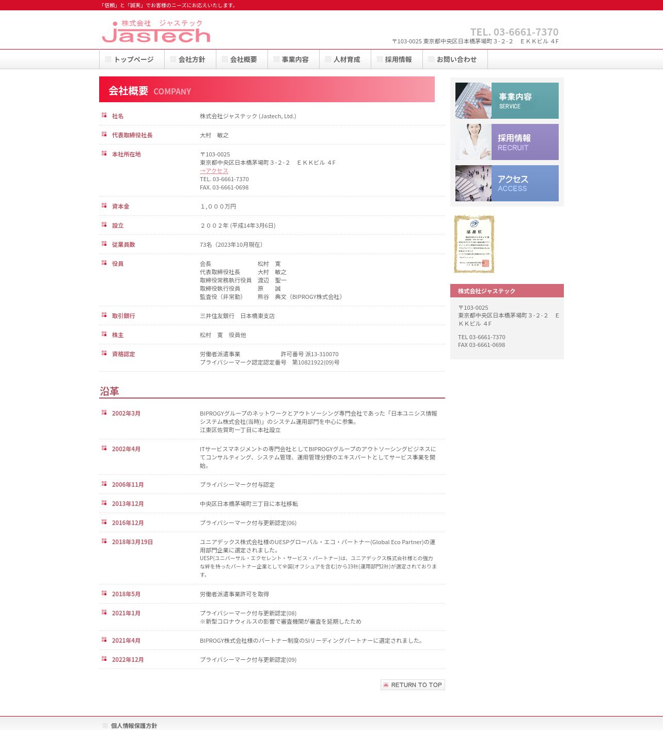Click the Jastech company logo

156,31
